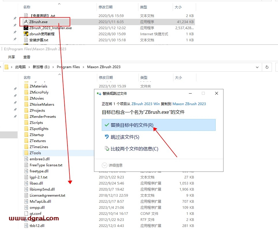
Task: Click the refresh button beside address bar
Action: pyautogui.click(x=267, y=67)
